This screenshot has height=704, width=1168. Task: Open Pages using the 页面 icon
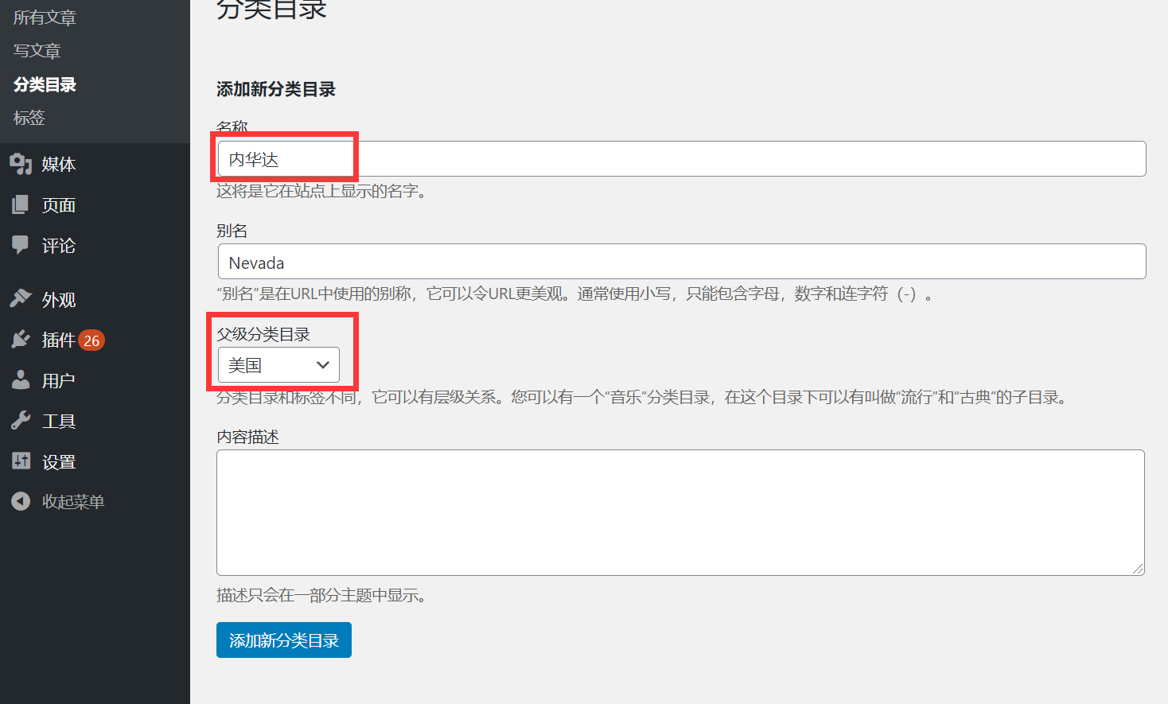click(x=21, y=204)
